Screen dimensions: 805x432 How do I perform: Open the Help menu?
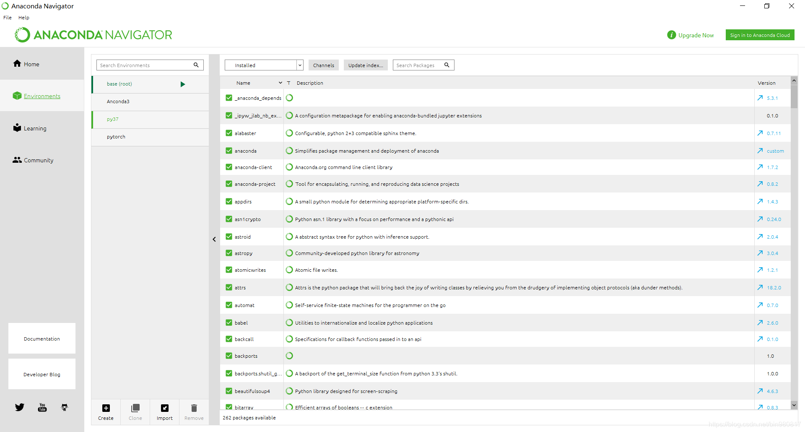pos(24,18)
